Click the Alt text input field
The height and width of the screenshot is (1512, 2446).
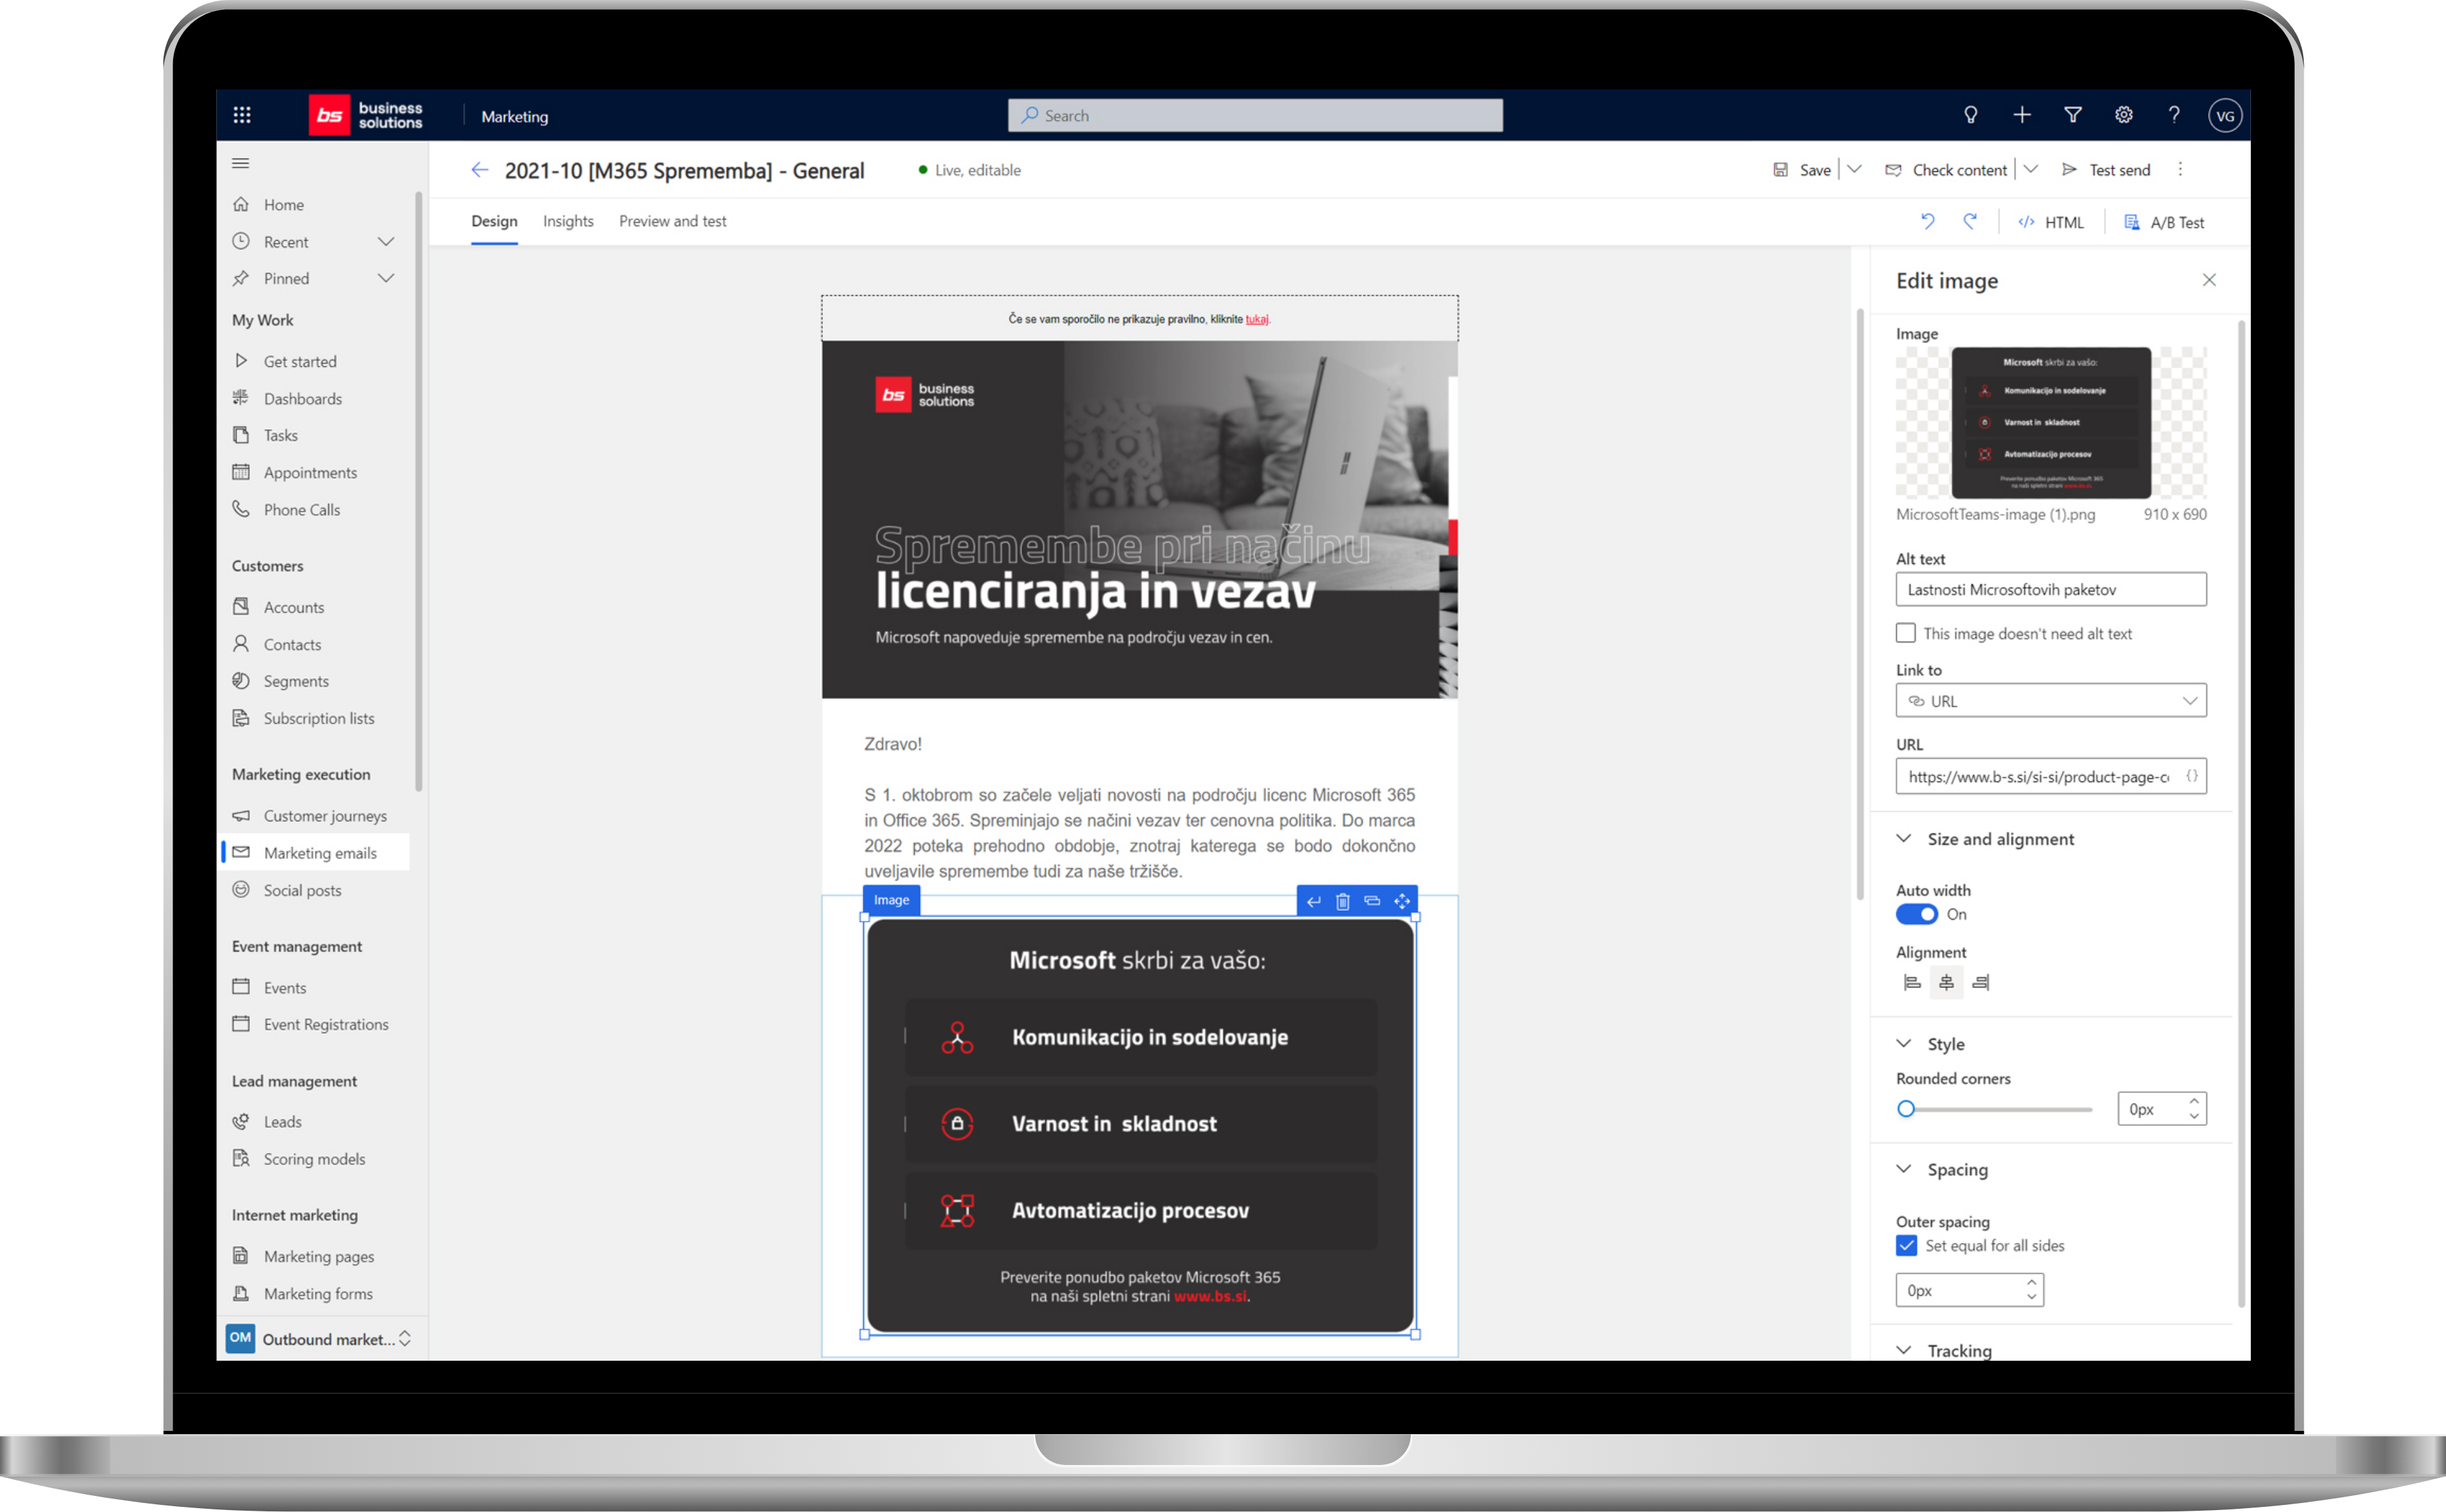click(x=2050, y=589)
